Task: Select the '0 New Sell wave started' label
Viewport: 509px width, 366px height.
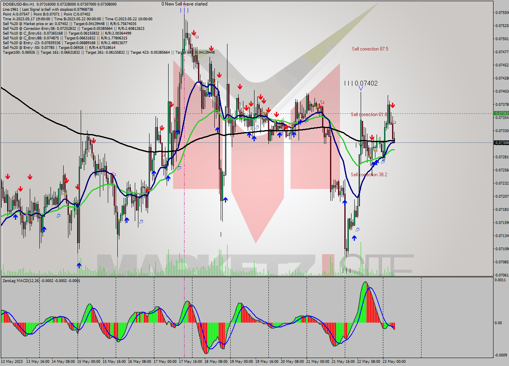Action: pyautogui.click(x=184, y=4)
